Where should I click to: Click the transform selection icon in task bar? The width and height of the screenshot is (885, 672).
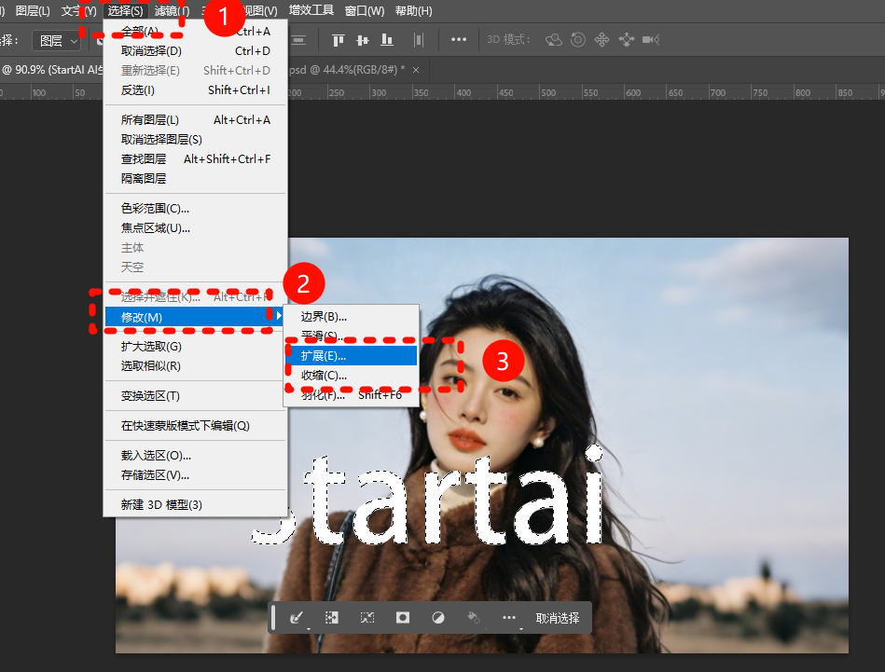[367, 618]
